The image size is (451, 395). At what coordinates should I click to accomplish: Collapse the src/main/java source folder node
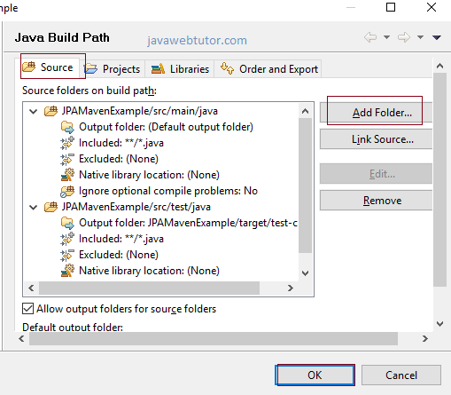[34, 111]
